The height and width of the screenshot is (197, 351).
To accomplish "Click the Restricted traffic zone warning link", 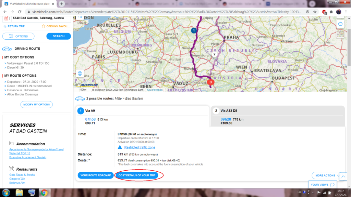I will tap(140, 147).
